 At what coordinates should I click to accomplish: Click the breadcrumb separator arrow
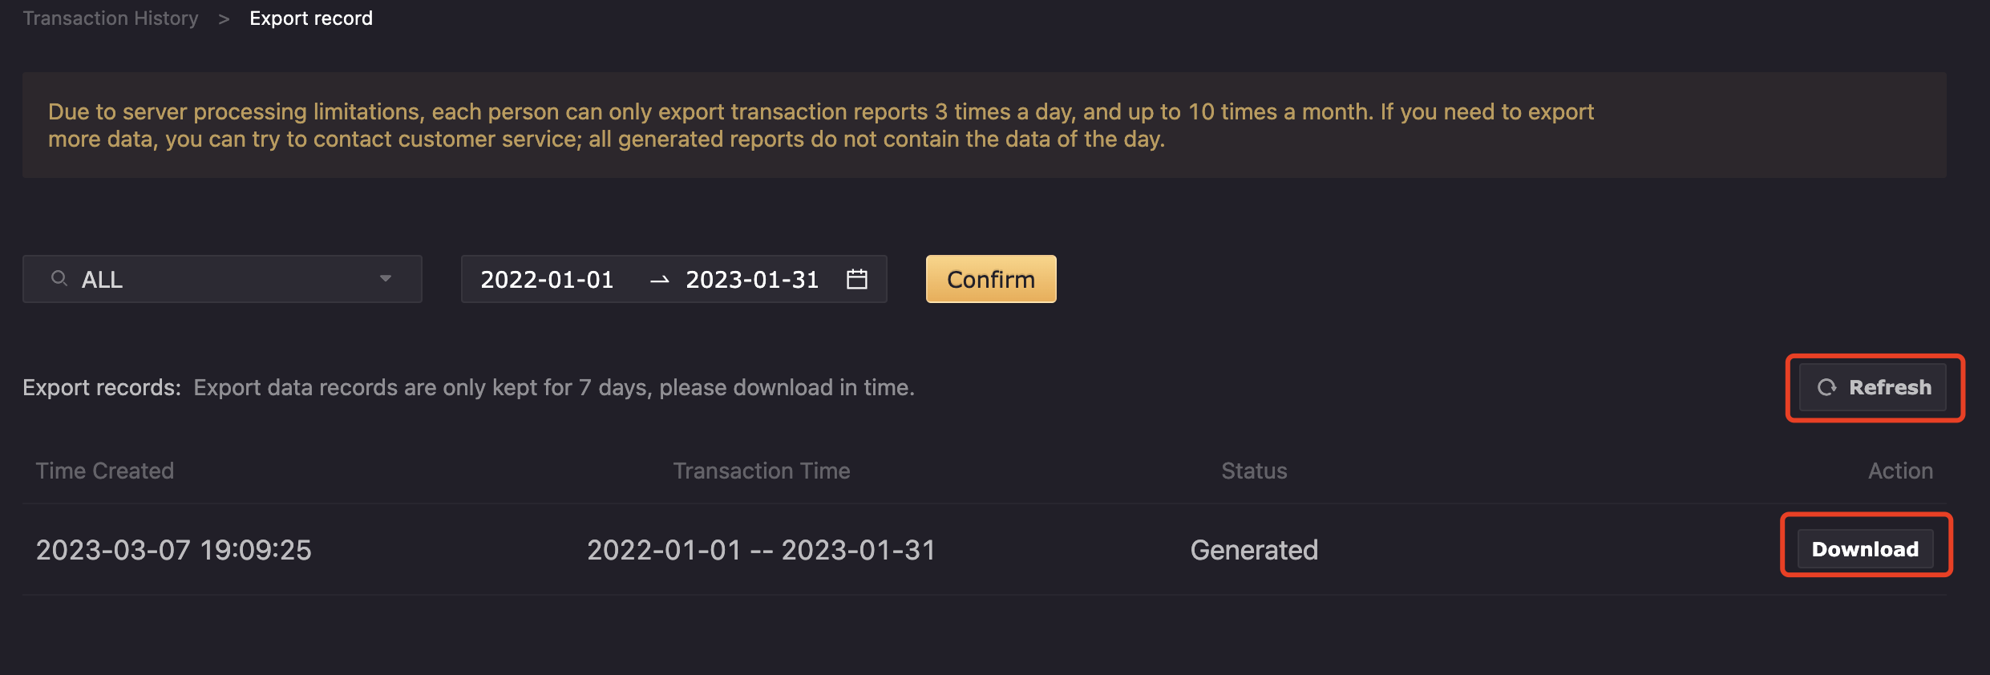click(224, 19)
